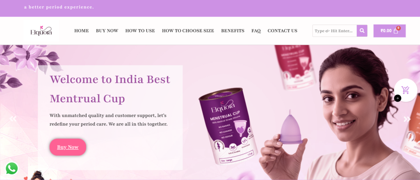Focus the Type & Hit Enter search field

pyautogui.click(x=335, y=31)
